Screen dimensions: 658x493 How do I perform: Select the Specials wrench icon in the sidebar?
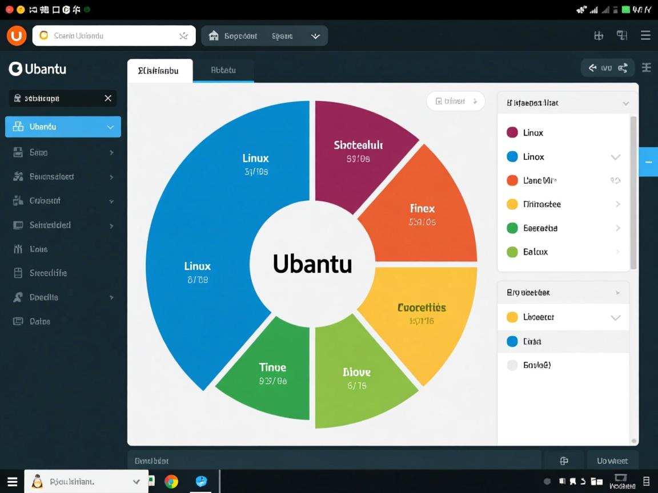click(17, 297)
